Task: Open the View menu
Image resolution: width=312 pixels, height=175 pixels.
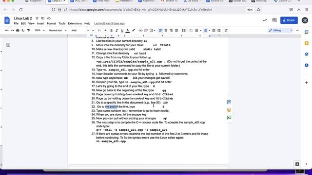Action: coord(31,23)
